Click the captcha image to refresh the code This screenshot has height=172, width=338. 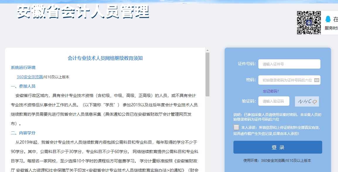point(307,101)
